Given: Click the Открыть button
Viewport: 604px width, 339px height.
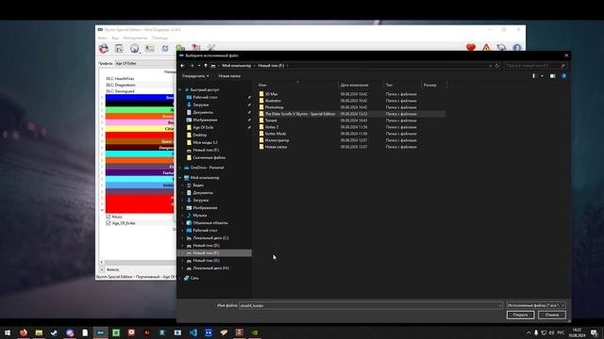Looking at the screenshot, I should [x=520, y=315].
